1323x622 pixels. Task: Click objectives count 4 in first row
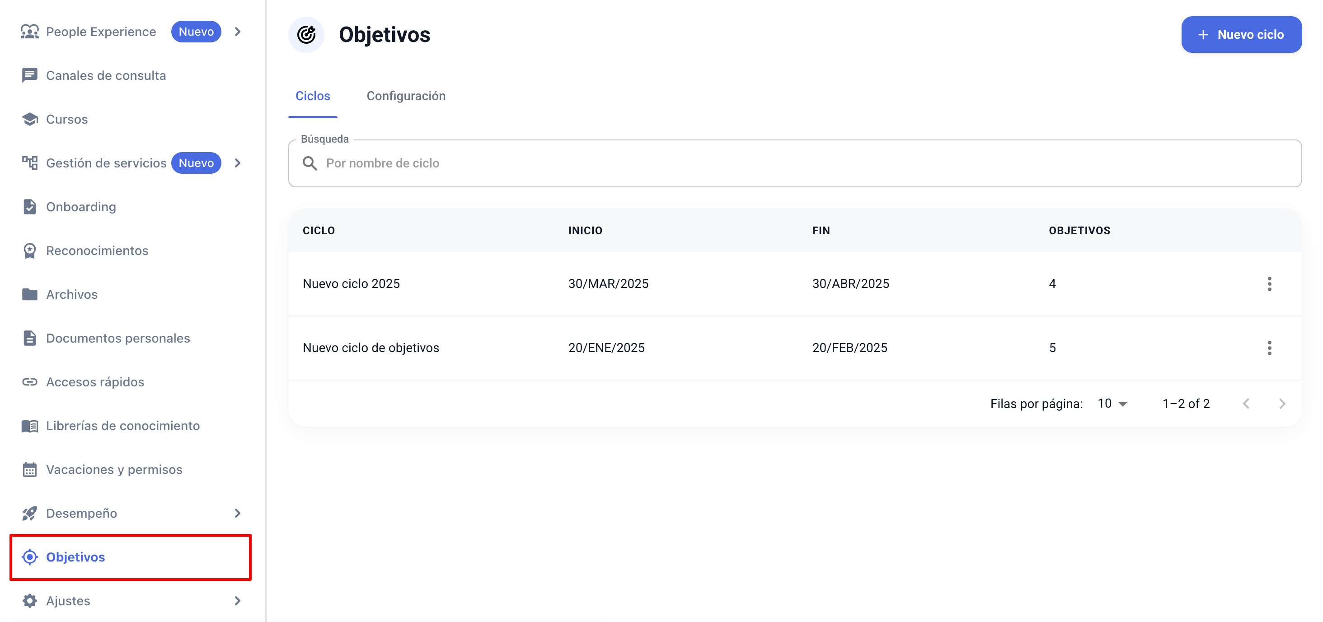(1052, 284)
